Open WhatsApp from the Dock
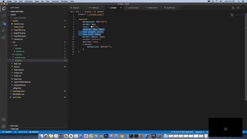 point(91,136)
